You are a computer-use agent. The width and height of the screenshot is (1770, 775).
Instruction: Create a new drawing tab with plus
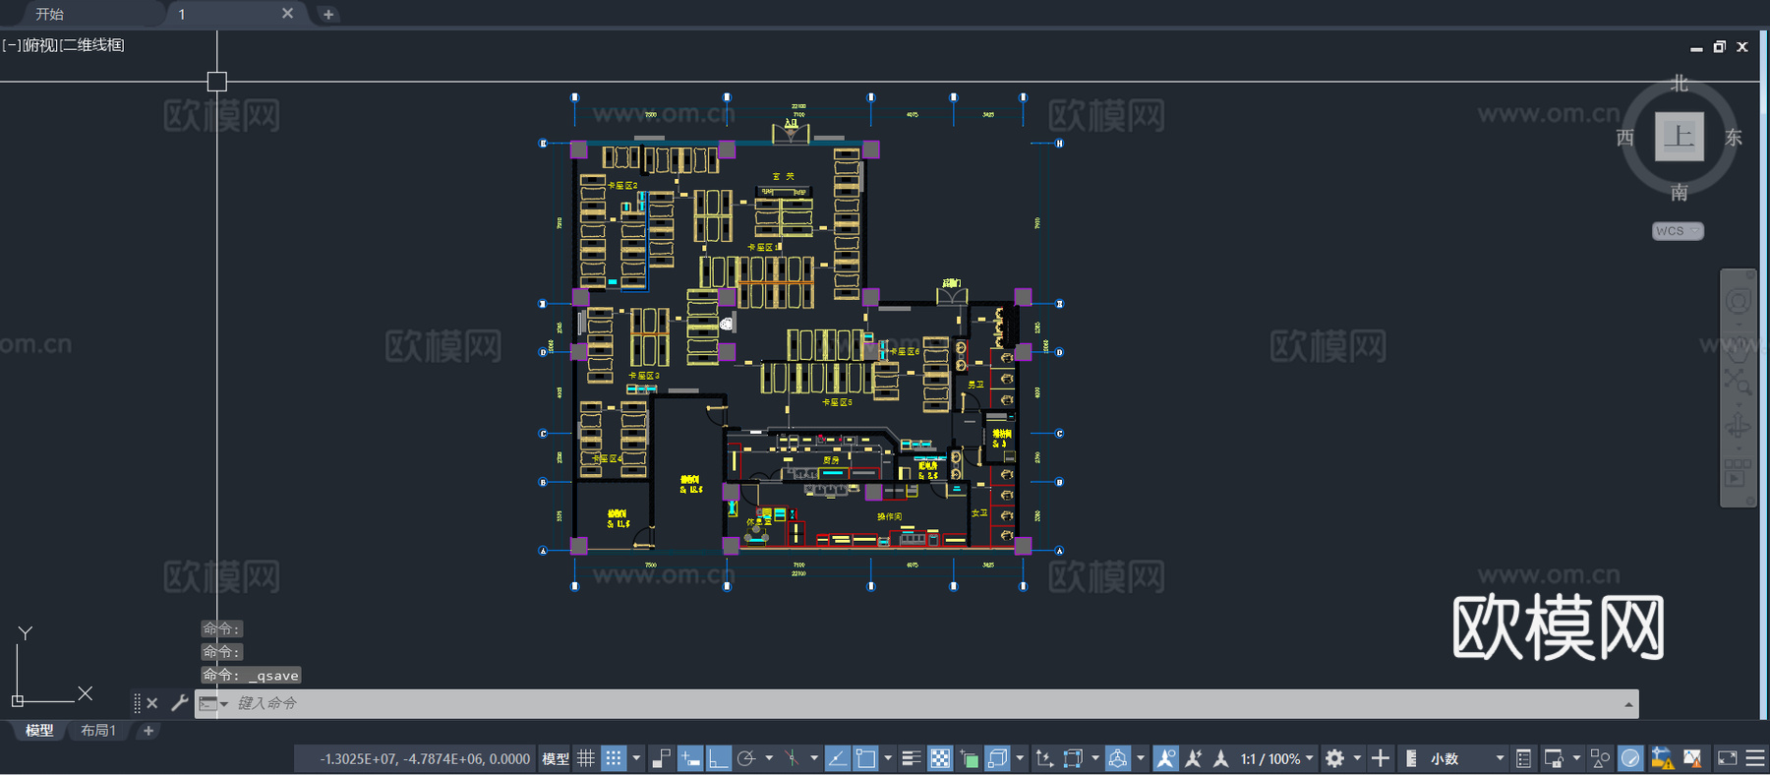point(328,14)
